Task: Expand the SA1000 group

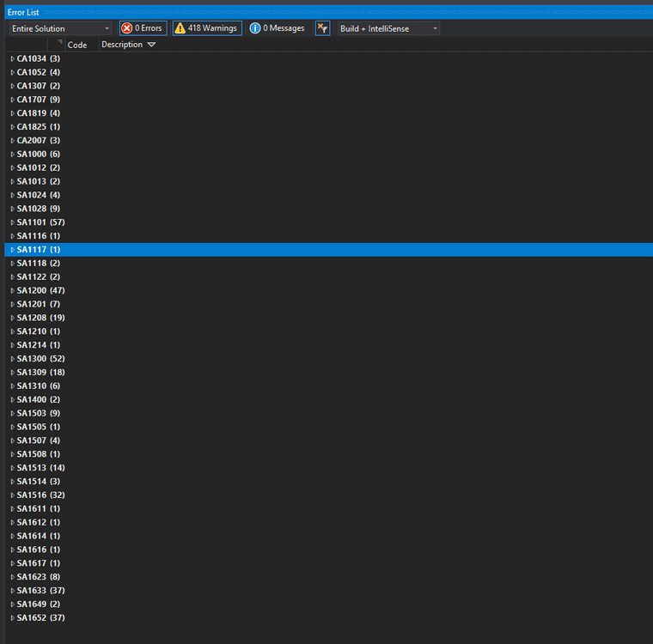Action: click(x=13, y=154)
